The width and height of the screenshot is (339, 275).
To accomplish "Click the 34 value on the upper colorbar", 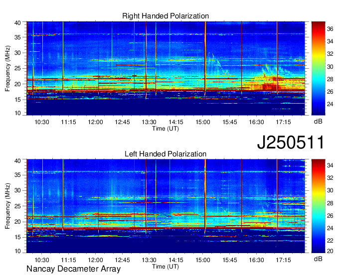I will point(330,41).
